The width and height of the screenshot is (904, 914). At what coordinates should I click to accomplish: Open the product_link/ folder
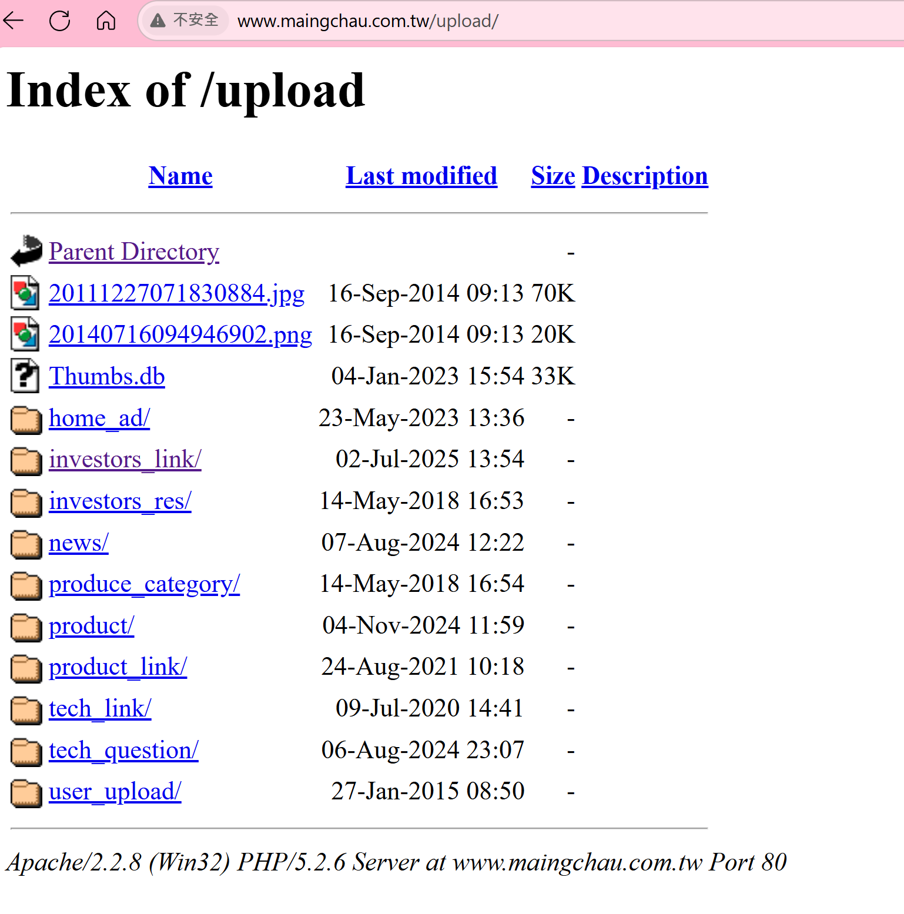point(118,667)
